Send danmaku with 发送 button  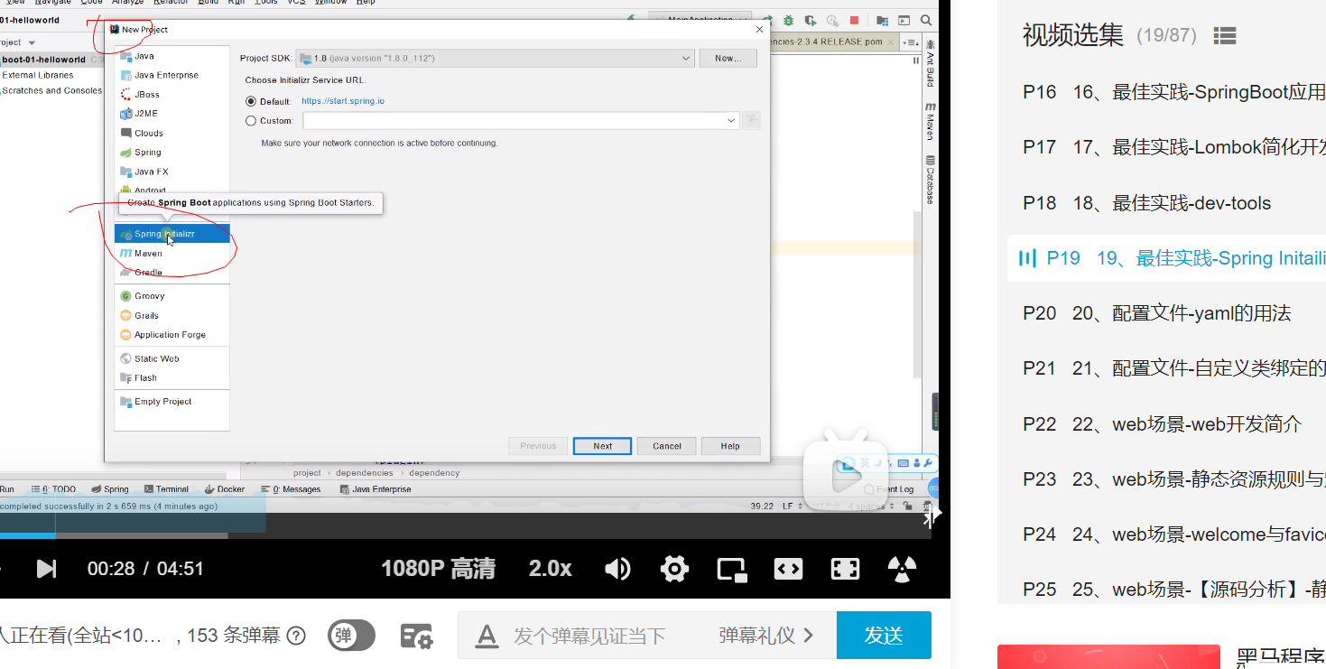884,636
